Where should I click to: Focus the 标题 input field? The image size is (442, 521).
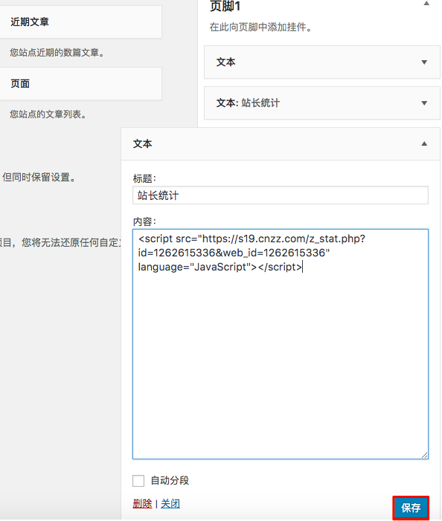point(281,195)
